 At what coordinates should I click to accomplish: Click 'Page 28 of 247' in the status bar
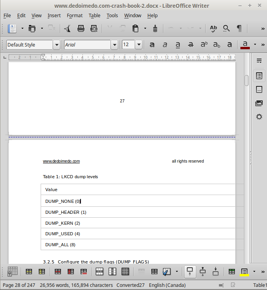click(x=19, y=285)
